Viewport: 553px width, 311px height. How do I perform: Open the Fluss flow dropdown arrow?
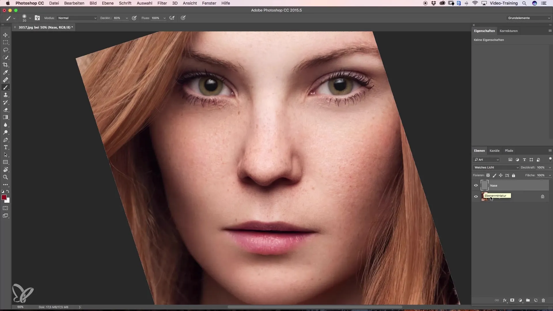coord(164,18)
